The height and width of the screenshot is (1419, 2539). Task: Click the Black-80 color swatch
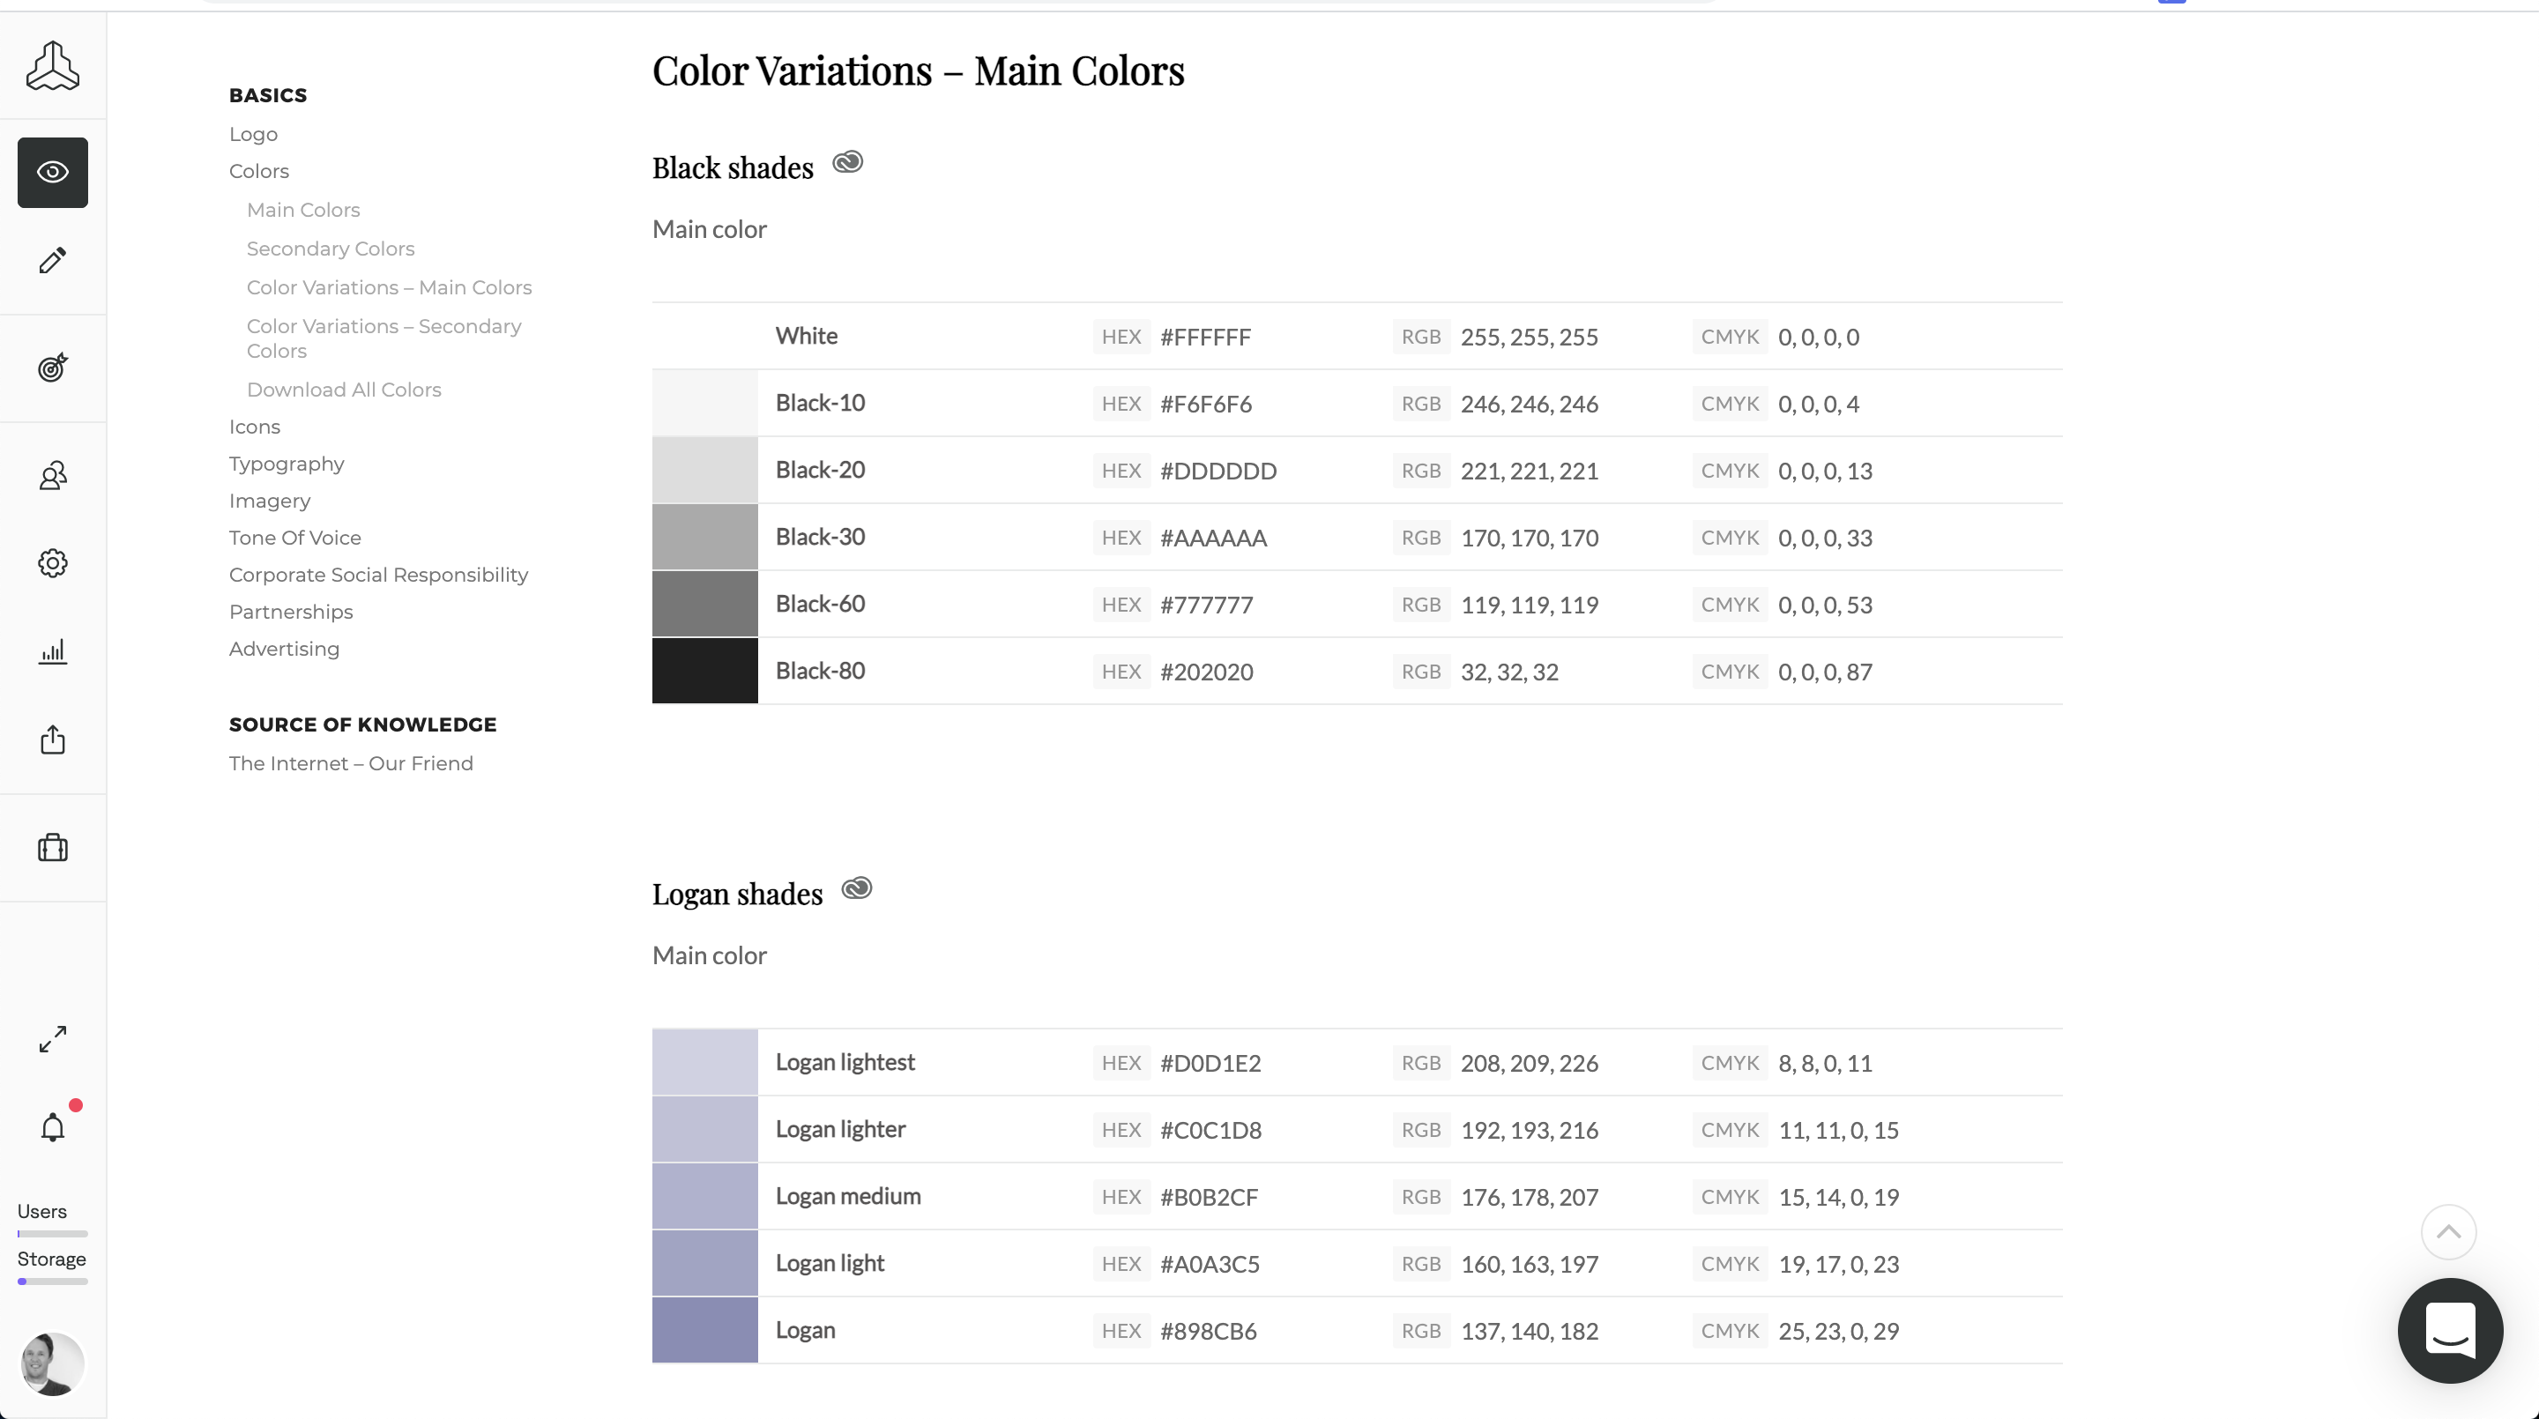pyautogui.click(x=704, y=671)
